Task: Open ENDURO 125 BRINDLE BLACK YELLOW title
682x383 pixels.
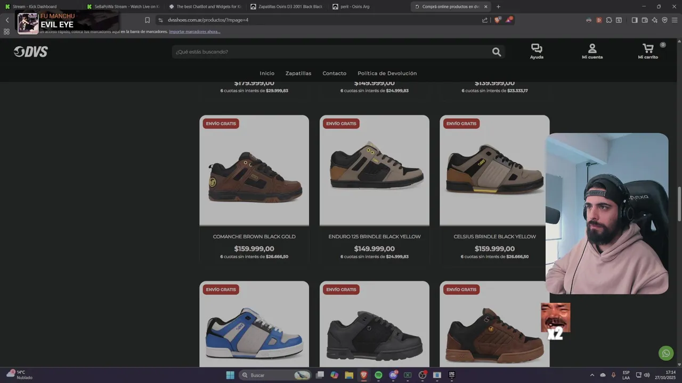Action: click(x=375, y=237)
